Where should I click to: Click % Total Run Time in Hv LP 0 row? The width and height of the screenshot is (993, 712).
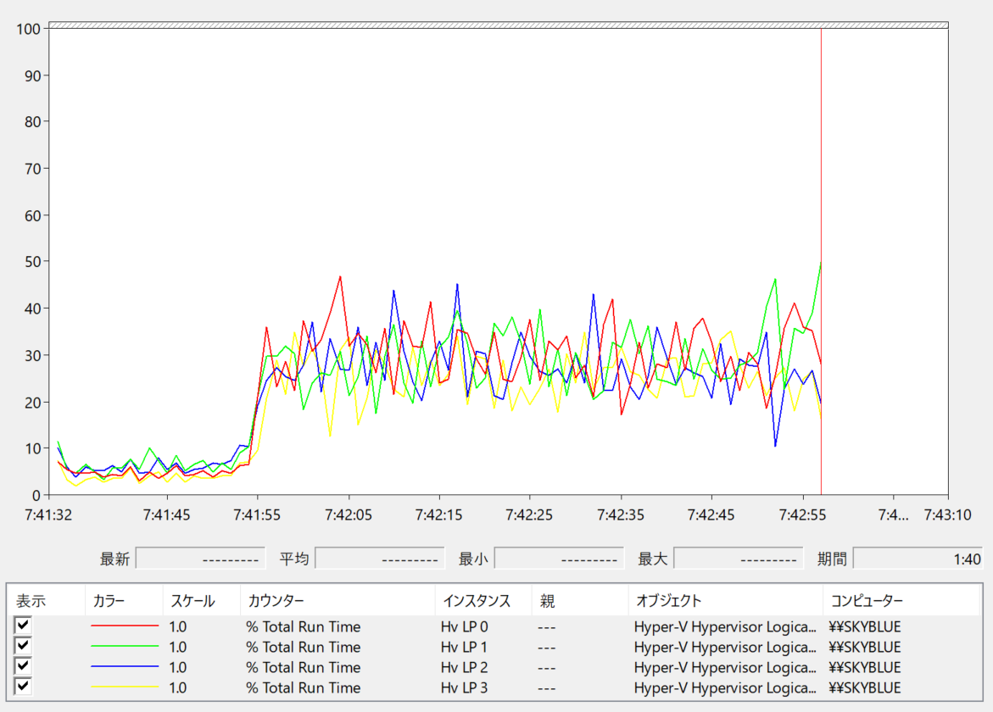[x=304, y=626]
